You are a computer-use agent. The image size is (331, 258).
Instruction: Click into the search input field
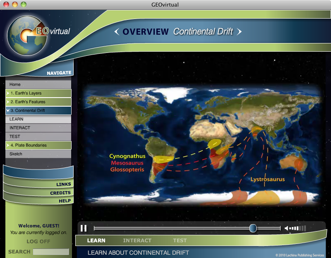(51, 252)
